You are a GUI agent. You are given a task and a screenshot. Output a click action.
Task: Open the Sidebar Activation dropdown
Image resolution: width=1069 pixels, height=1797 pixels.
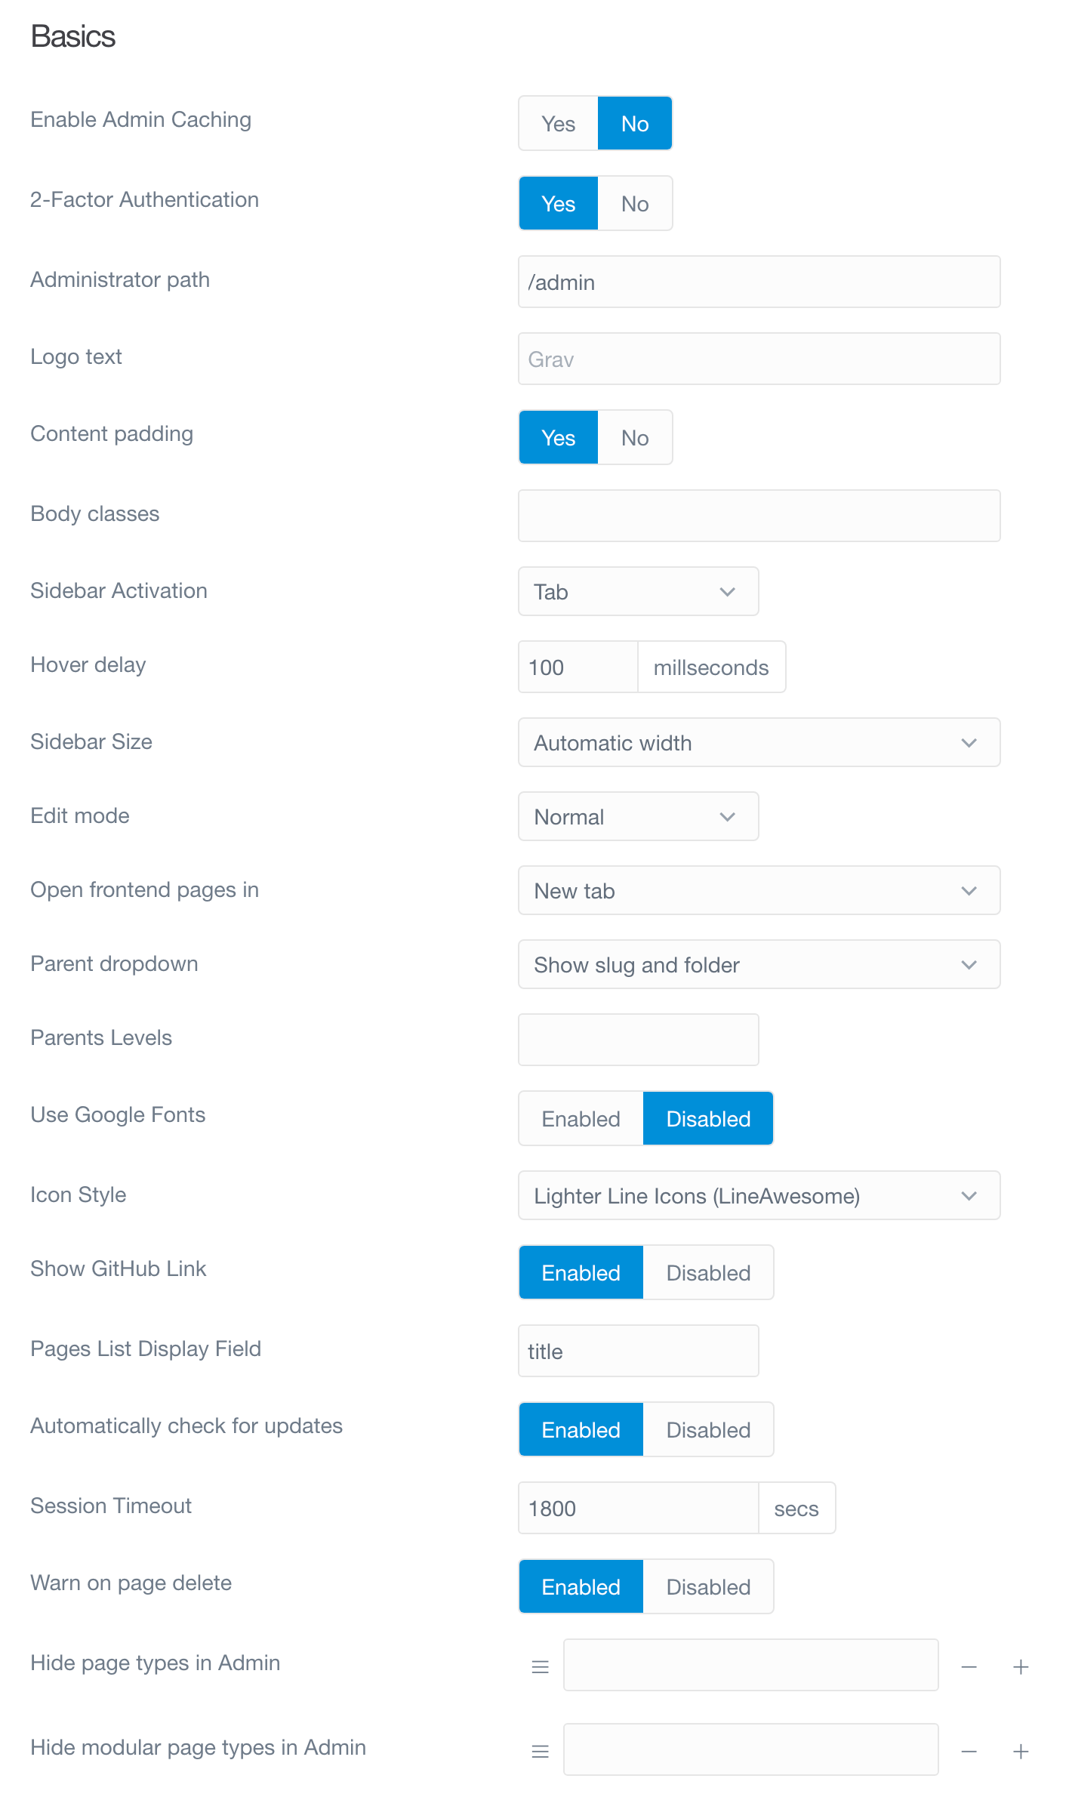coord(638,591)
